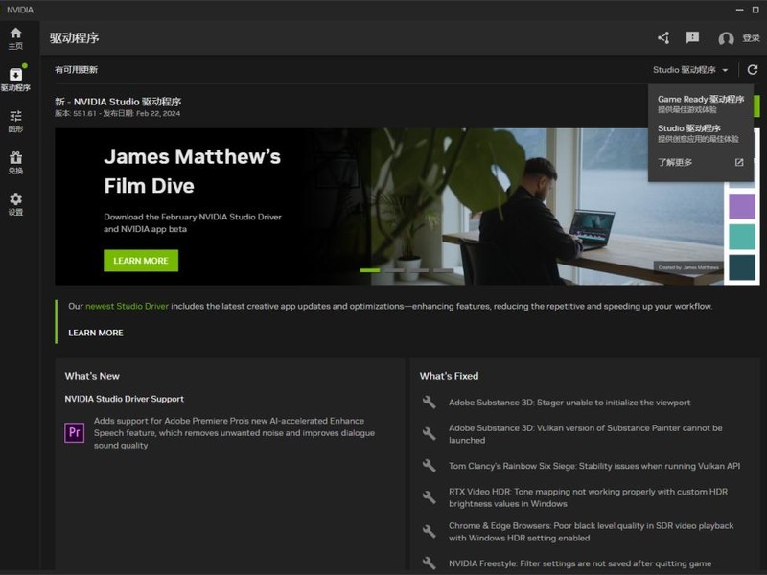Click wrench icon beside RTX Video HDR fix

click(429, 497)
